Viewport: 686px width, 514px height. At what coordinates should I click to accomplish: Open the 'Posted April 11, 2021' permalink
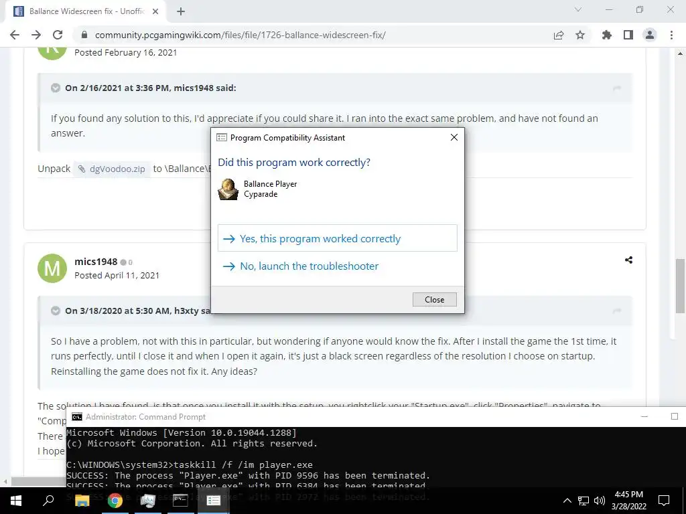point(117,275)
